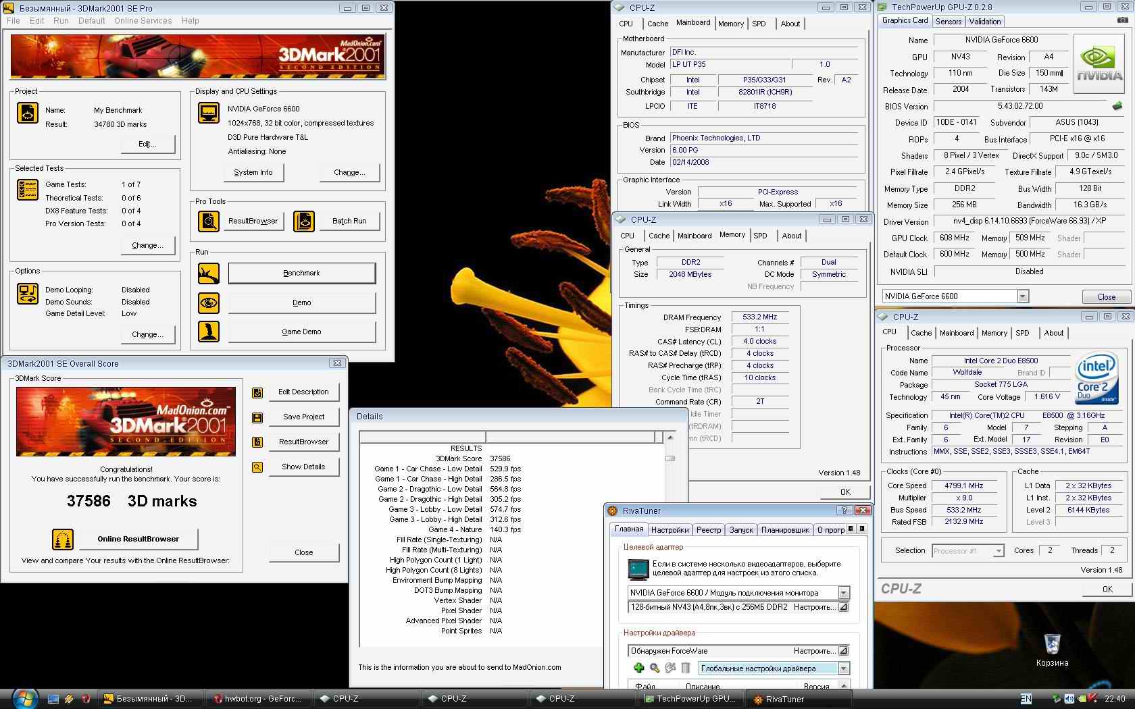Click customize arrow beside ForceWare detected row
The image size is (1135, 709).
[843, 651]
